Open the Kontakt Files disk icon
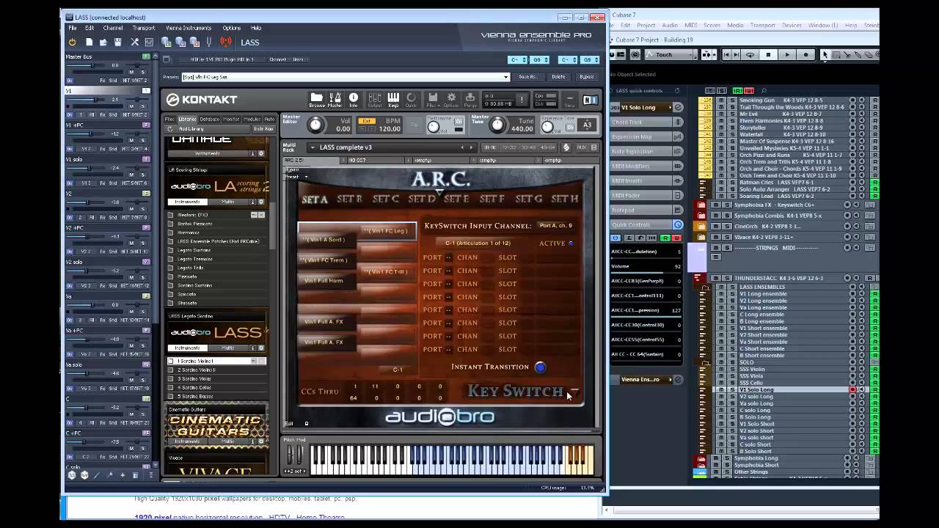Screen dimensions: 939x528 point(433,100)
